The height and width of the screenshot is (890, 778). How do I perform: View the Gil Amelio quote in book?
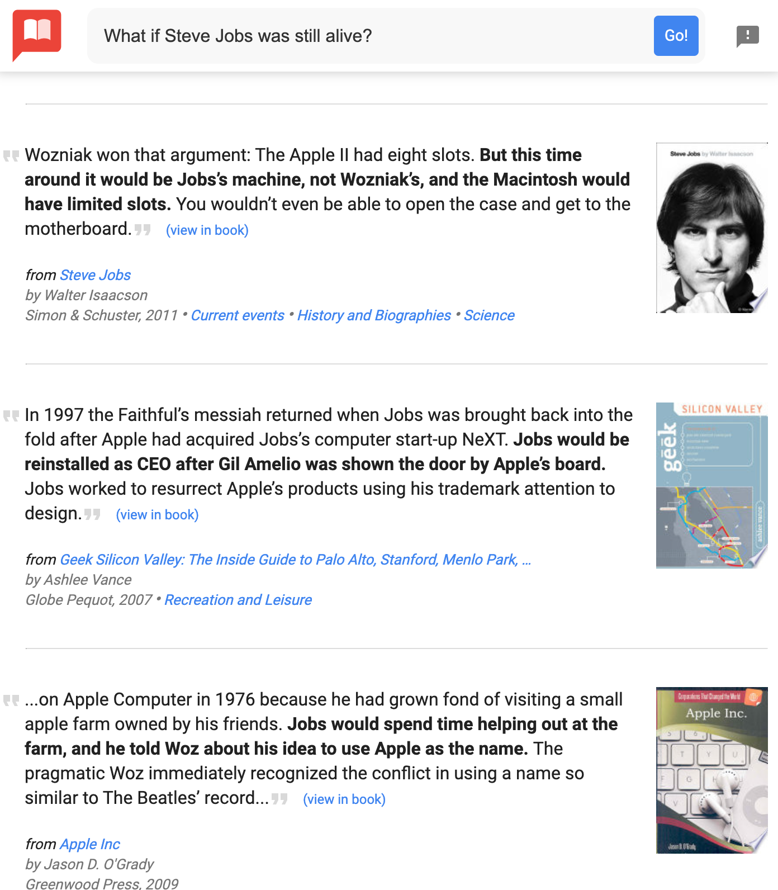tap(157, 515)
